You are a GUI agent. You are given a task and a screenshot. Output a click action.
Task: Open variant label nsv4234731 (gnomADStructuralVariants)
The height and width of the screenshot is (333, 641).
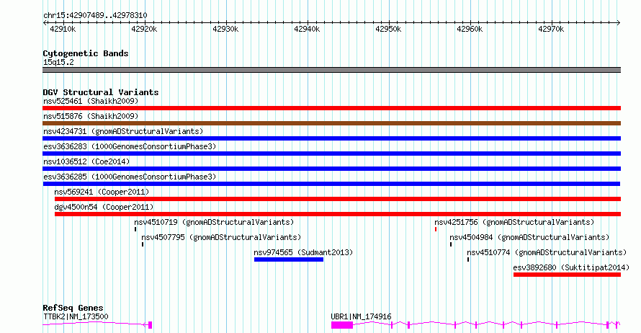pos(123,131)
